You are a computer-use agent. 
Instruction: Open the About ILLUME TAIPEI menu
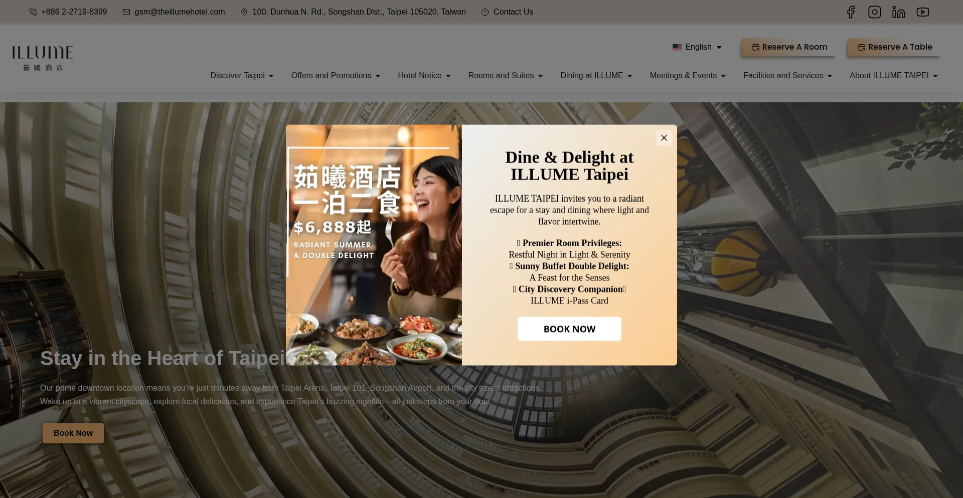[894, 76]
